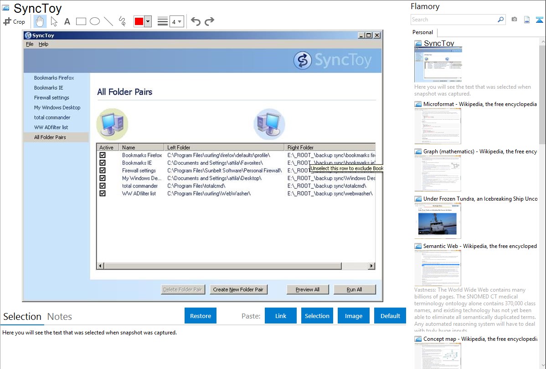Screen dimensions: 546x369
Task: Focus the Flamory search field
Action: (x=454, y=20)
